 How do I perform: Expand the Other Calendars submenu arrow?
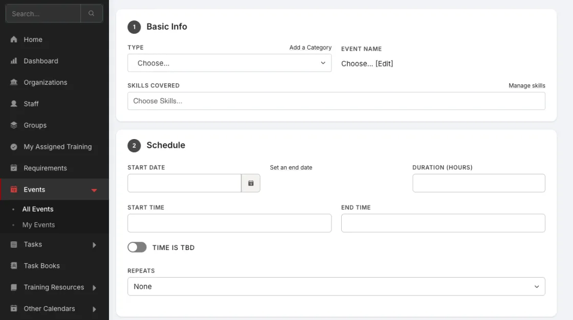coord(94,309)
